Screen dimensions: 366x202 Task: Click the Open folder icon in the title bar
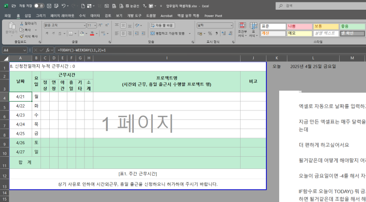point(14,6)
